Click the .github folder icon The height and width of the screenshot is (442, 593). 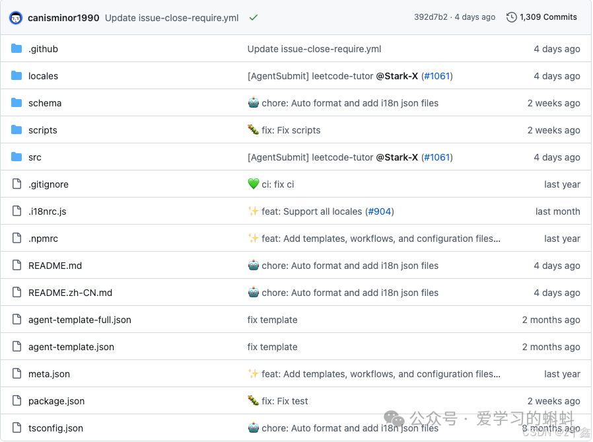(16, 48)
